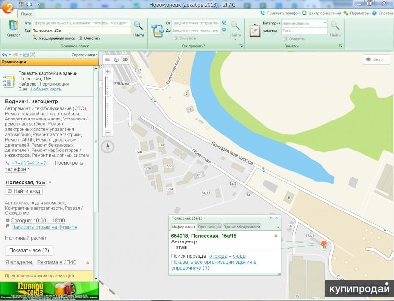
Task: Select the ruler measuring tool on the map
Action: [x=108, y=60]
